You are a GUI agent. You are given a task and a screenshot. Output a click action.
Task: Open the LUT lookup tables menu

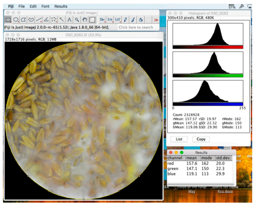pos(118,20)
